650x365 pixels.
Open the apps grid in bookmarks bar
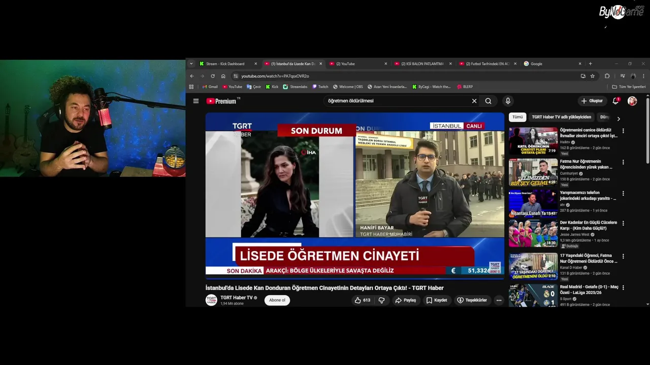(x=191, y=87)
